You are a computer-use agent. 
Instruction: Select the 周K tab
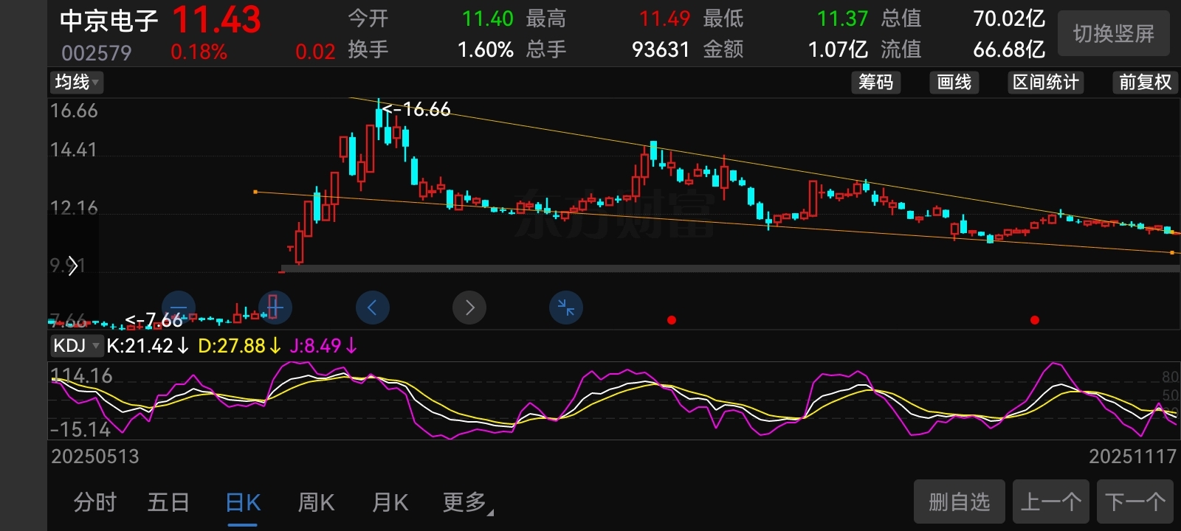click(316, 503)
